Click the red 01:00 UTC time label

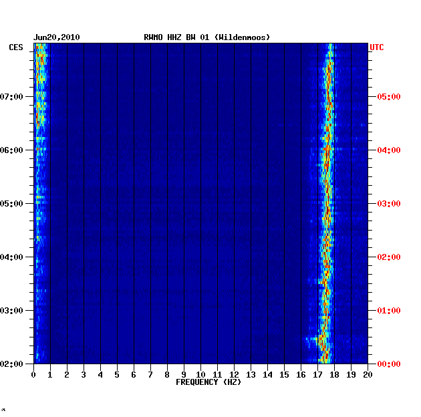click(x=389, y=310)
